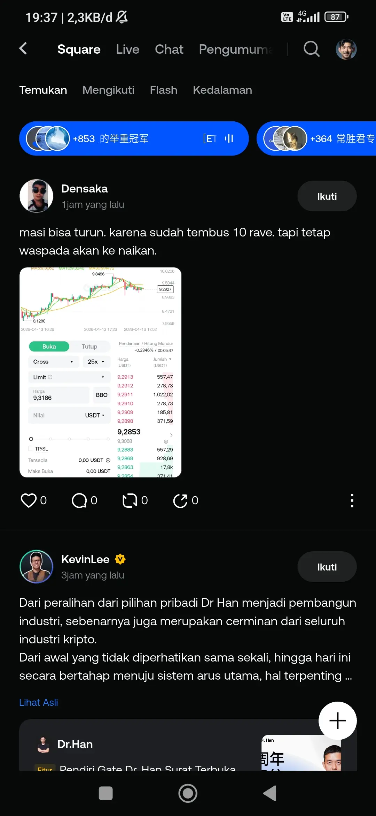This screenshot has width=376, height=816.
Task: Open Densaka's trading chart screenshot
Action: point(101,372)
